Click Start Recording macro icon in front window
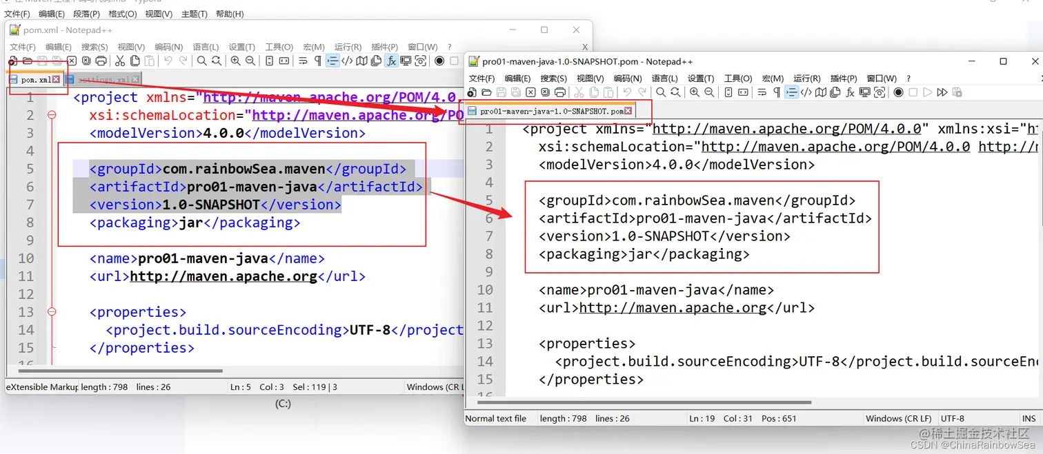The width and height of the screenshot is (1043, 454). (898, 92)
